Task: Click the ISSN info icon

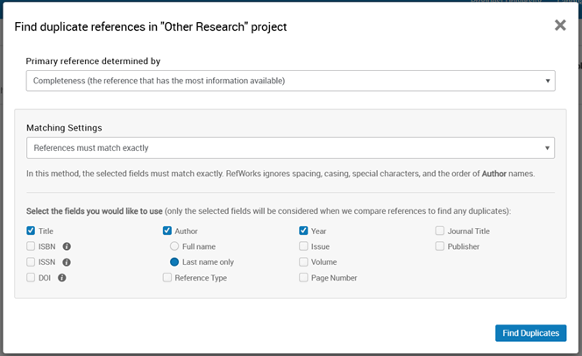Action: tap(67, 262)
